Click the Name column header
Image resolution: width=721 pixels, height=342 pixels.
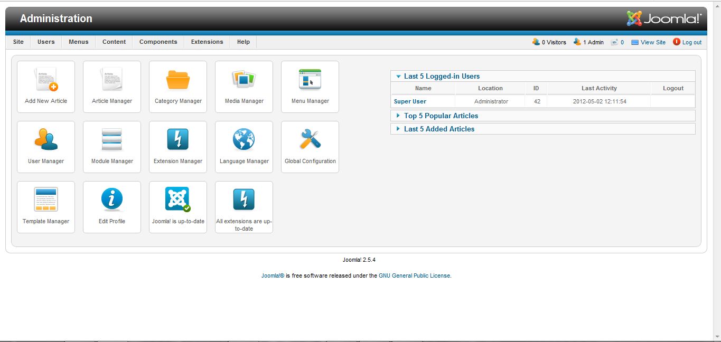click(423, 88)
